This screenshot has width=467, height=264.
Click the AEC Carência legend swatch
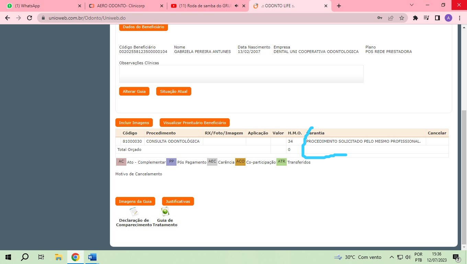(x=212, y=162)
